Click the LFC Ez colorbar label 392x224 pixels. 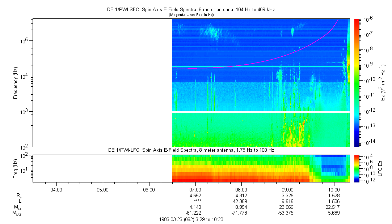tap(379, 168)
